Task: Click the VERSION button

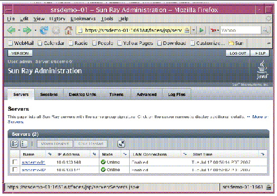Action: [x=20, y=53]
